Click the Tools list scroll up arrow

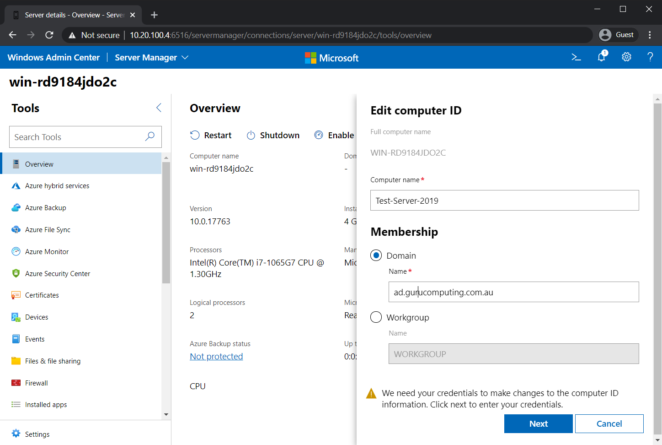pos(166,157)
